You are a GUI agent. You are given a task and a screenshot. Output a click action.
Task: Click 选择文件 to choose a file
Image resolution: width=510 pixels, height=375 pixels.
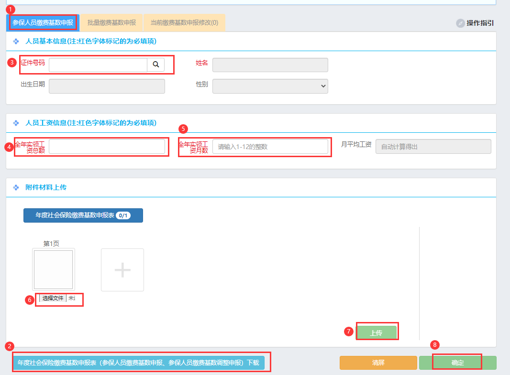pos(53,298)
